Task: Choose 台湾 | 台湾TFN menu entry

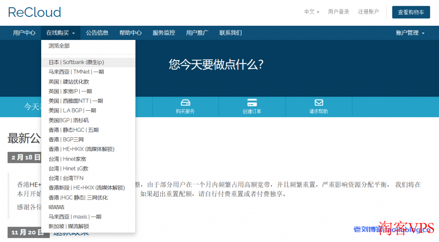Action: pyautogui.click(x=88, y=178)
